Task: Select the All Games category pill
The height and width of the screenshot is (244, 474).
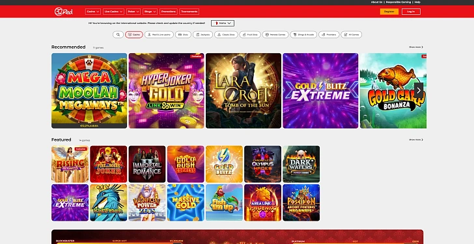Action: tap(352, 34)
